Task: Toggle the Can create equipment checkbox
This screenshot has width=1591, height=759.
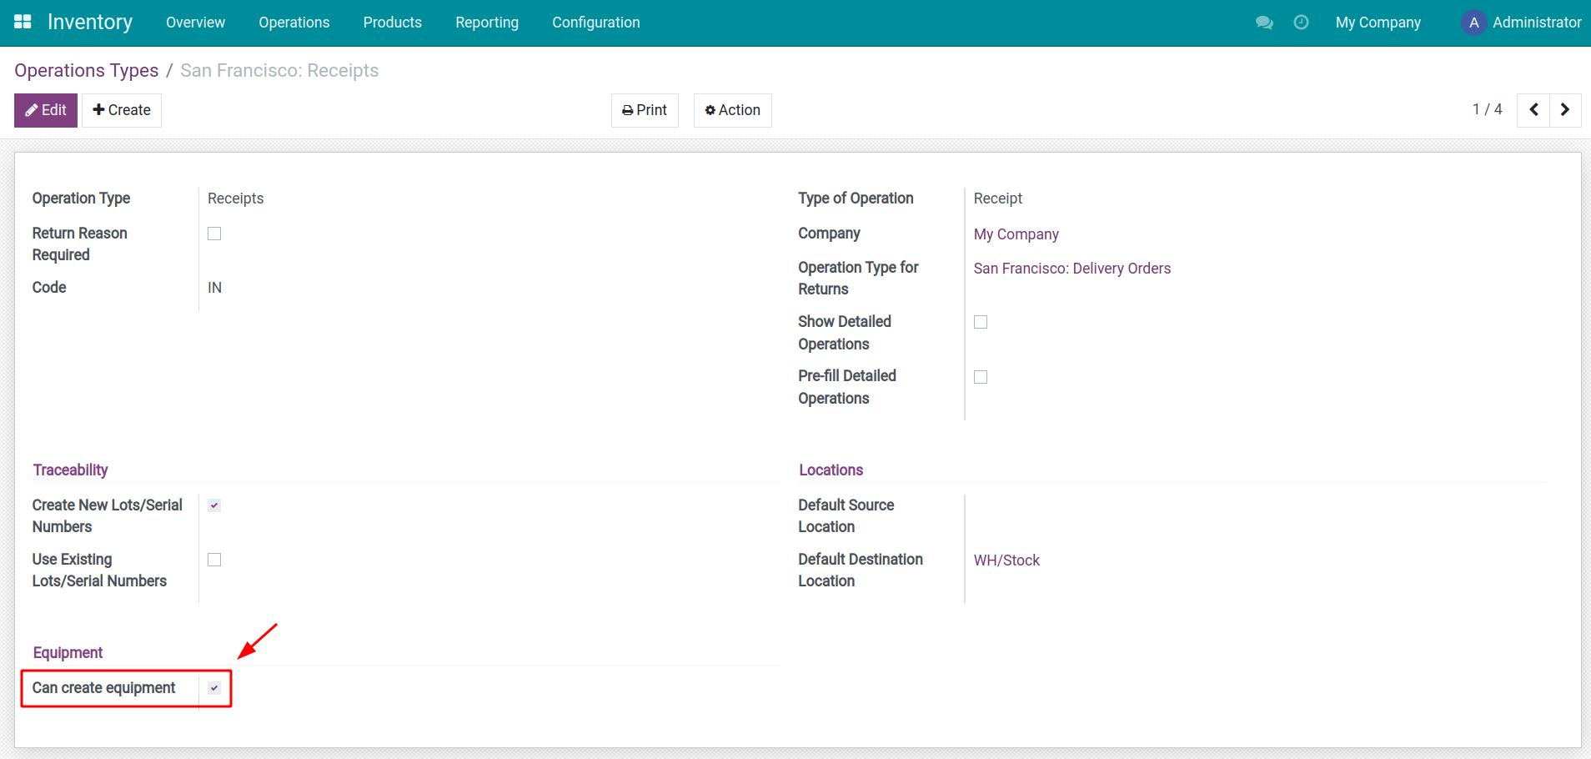Action: point(214,688)
